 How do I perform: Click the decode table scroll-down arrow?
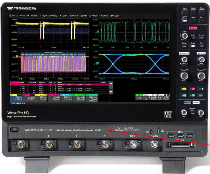pos(111,92)
